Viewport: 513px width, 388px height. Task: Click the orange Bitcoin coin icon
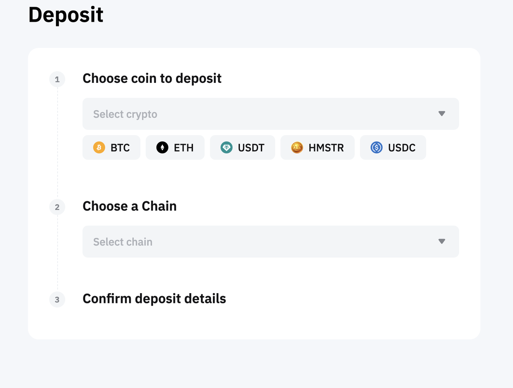click(99, 148)
